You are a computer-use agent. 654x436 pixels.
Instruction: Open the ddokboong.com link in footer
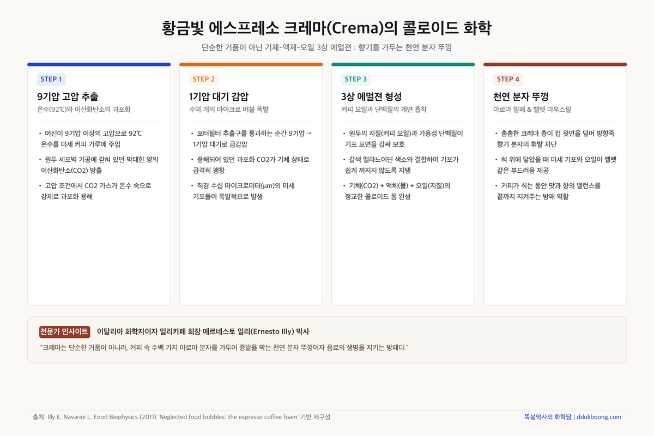pyautogui.click(x=598, y=417)
